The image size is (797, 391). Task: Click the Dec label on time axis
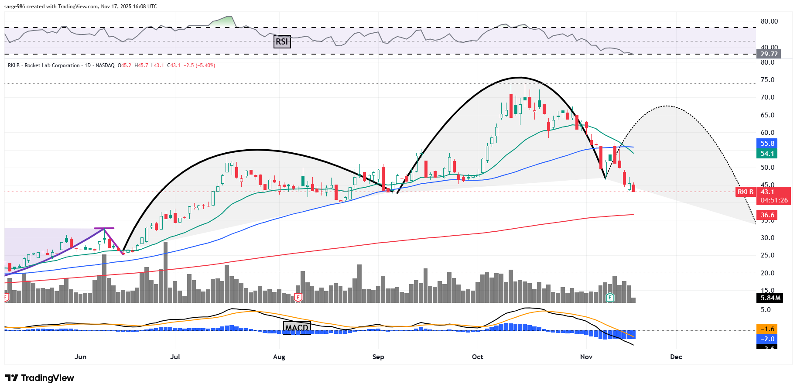coord(676,357)
